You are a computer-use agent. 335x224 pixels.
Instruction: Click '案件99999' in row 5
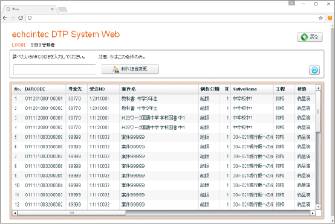133,137
